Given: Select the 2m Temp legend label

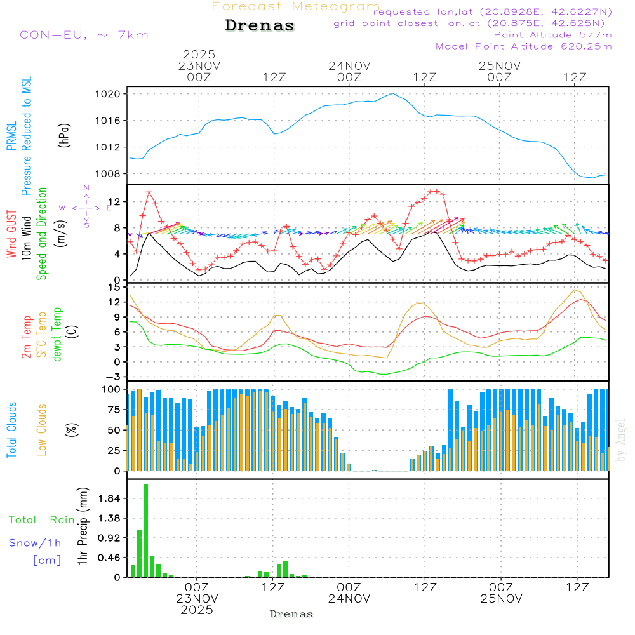Looking at the screenshot, I should [x=27, y=335].
